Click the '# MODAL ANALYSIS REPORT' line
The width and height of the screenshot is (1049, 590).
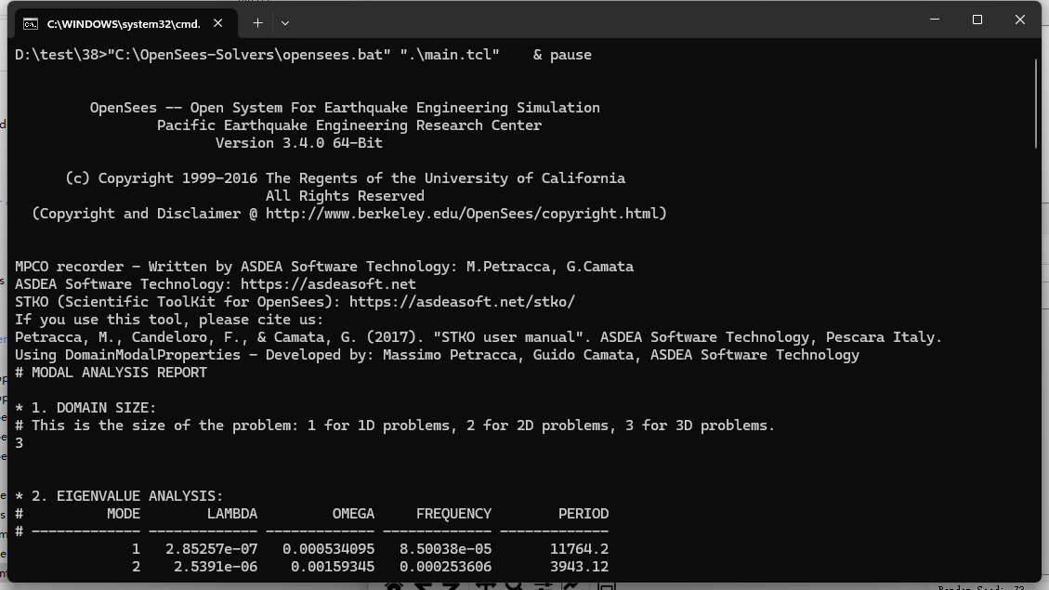pos(111,373)
